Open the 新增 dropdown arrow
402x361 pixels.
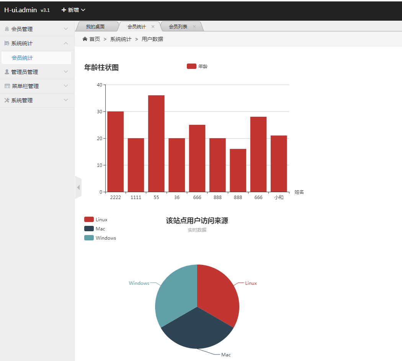(x=83, y=10)
